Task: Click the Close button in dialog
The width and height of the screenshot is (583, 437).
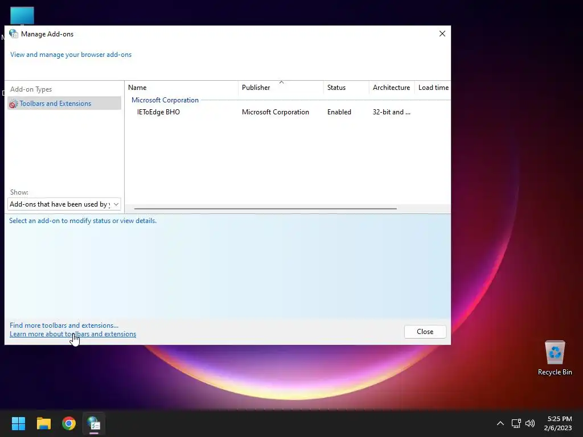Action: [x=425, y=332]
